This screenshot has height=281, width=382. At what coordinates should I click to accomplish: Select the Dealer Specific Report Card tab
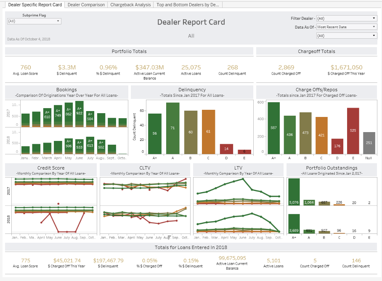coord(35,5)
